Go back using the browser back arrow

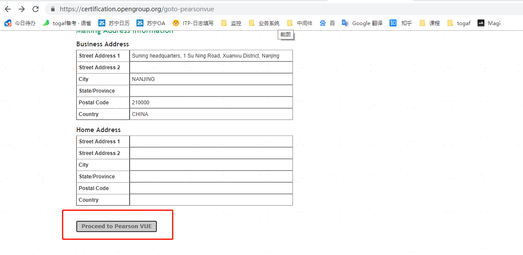(x=8, y=9)
